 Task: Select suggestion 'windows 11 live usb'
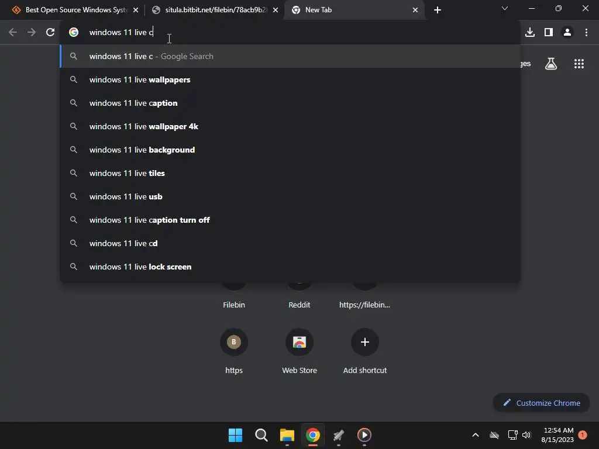[290, 196]
